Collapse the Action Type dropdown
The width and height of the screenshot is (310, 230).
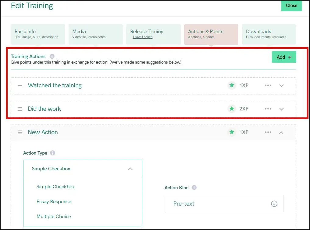point(130,169)
